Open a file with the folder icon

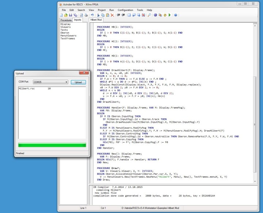point(66,15)
